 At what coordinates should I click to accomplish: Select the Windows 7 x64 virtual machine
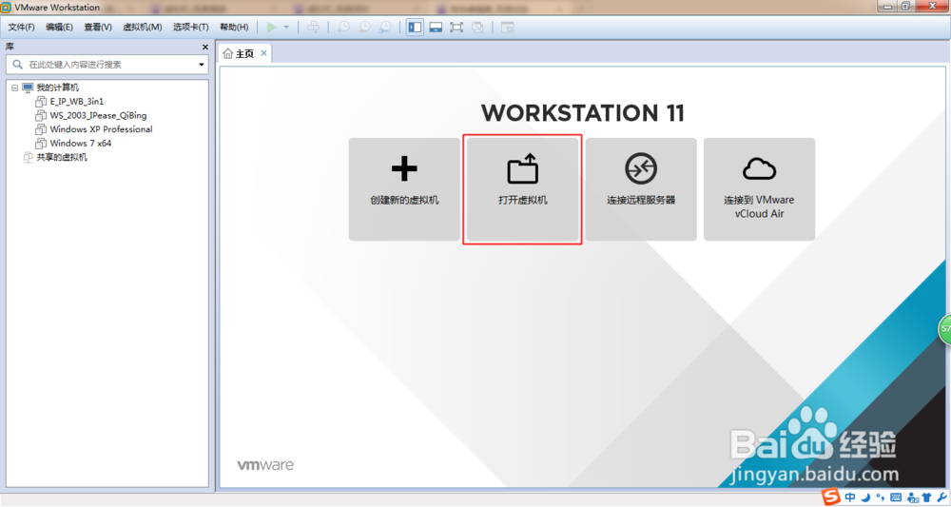[x=81, y=143]
